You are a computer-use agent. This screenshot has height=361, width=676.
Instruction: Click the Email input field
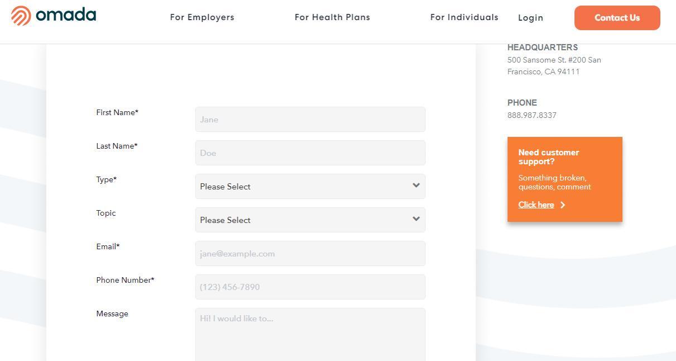pyautogui.click(x=310, y=253)
